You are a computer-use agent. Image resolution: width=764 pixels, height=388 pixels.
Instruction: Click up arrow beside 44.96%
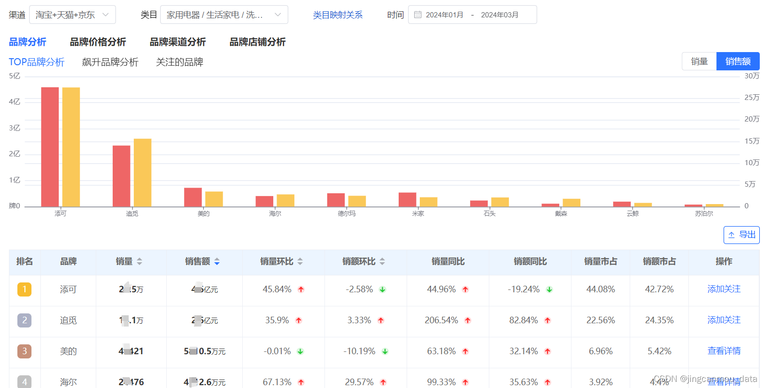(x=465, y=289)
